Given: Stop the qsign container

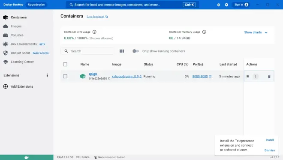Looking at the screenshot, I should point(248,76).
